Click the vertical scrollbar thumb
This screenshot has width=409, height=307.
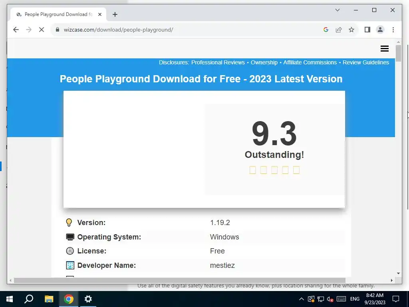pos(398,53)
